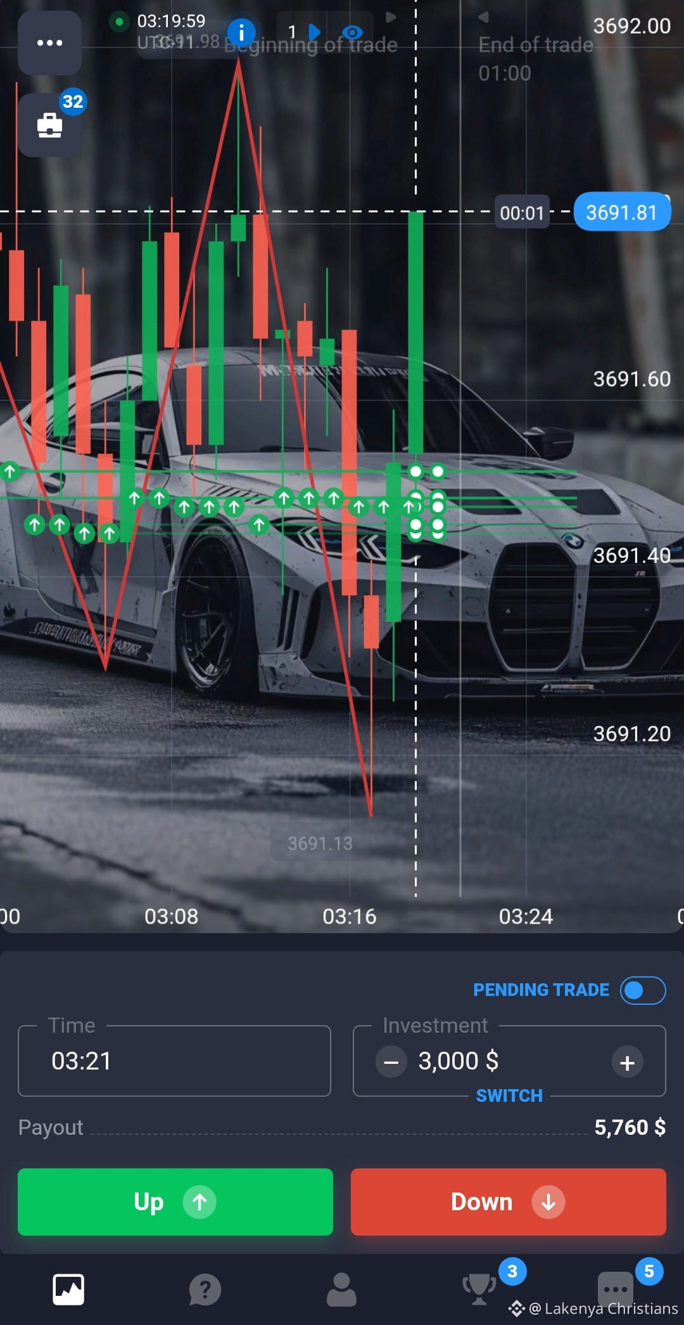684x1325 pixels.
Task: Tap the Pending Trade label text
Action: (541, 990)
